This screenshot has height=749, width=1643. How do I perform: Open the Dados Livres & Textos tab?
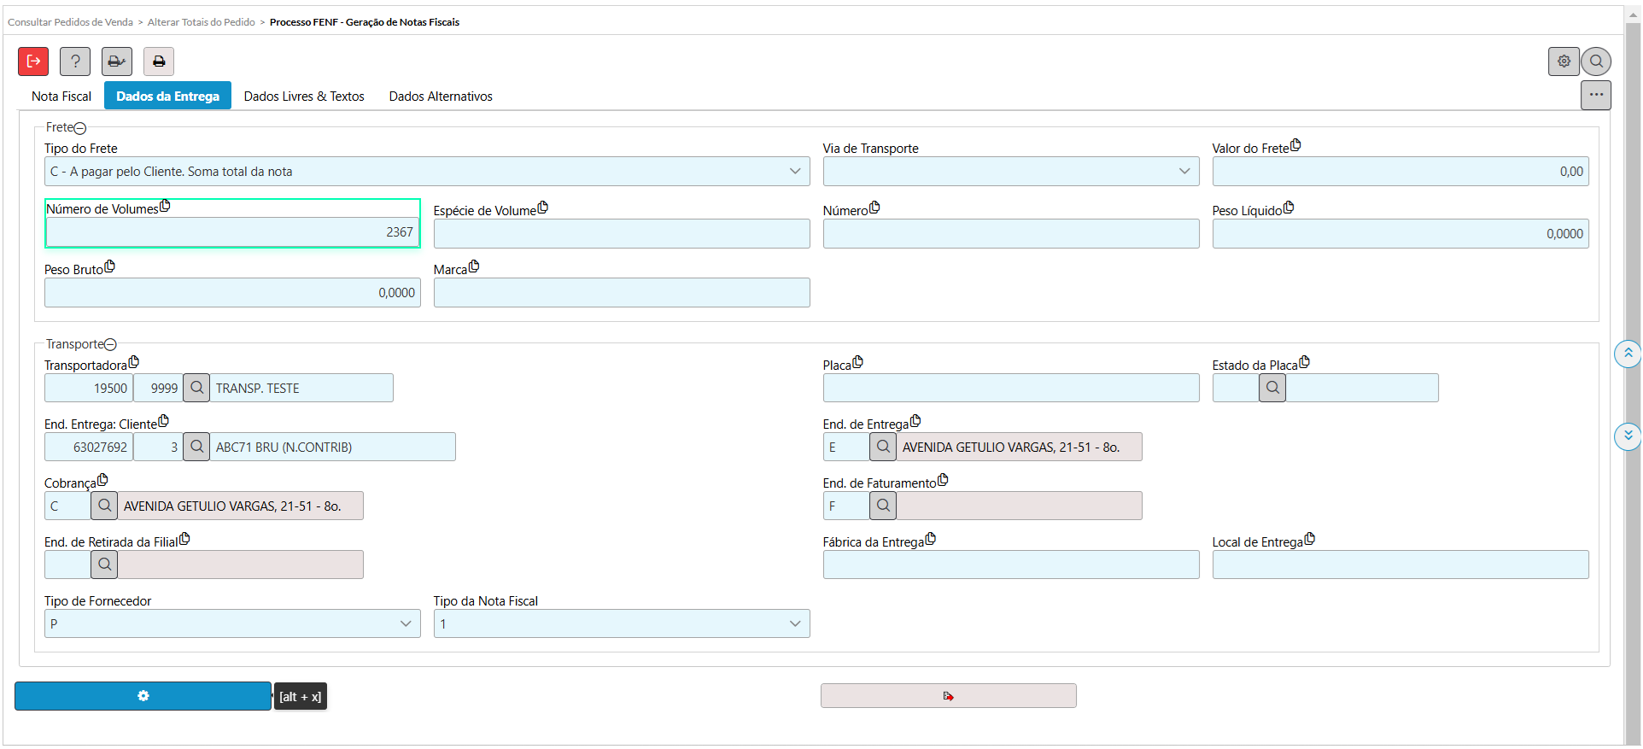point(304,97)
